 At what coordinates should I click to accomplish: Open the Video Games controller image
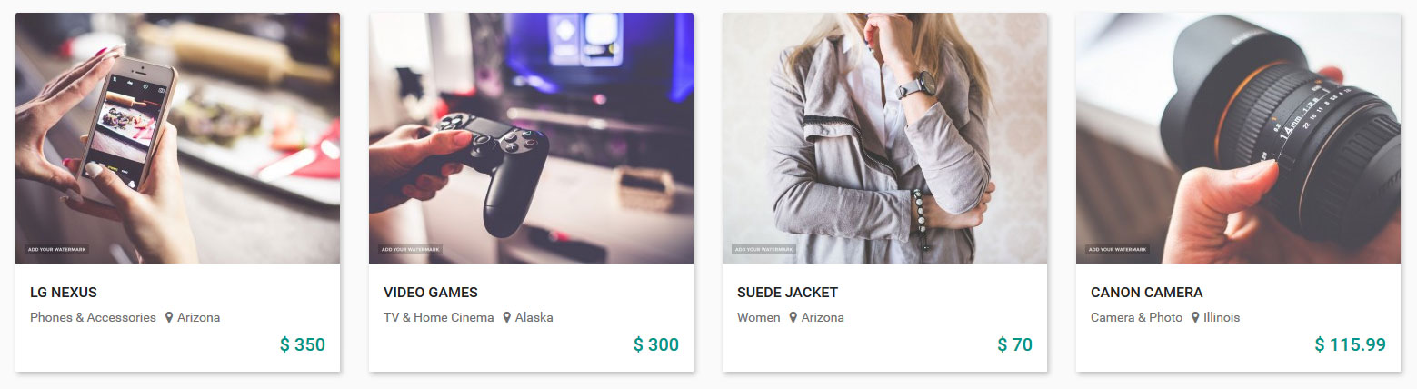[x=531, y=138]
